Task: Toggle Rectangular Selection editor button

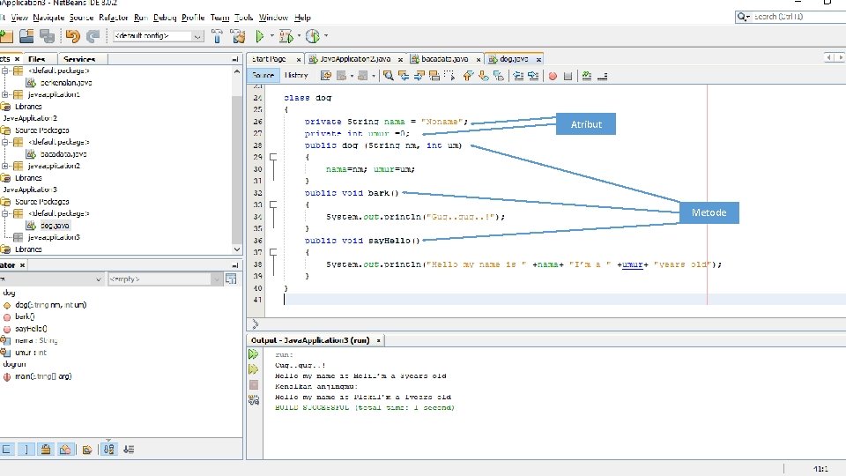Action: click(x=449, y=76)
